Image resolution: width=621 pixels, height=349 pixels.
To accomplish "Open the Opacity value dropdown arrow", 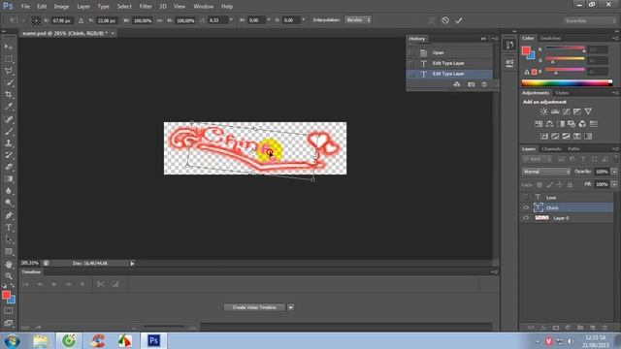I will [x=614, y=172].
